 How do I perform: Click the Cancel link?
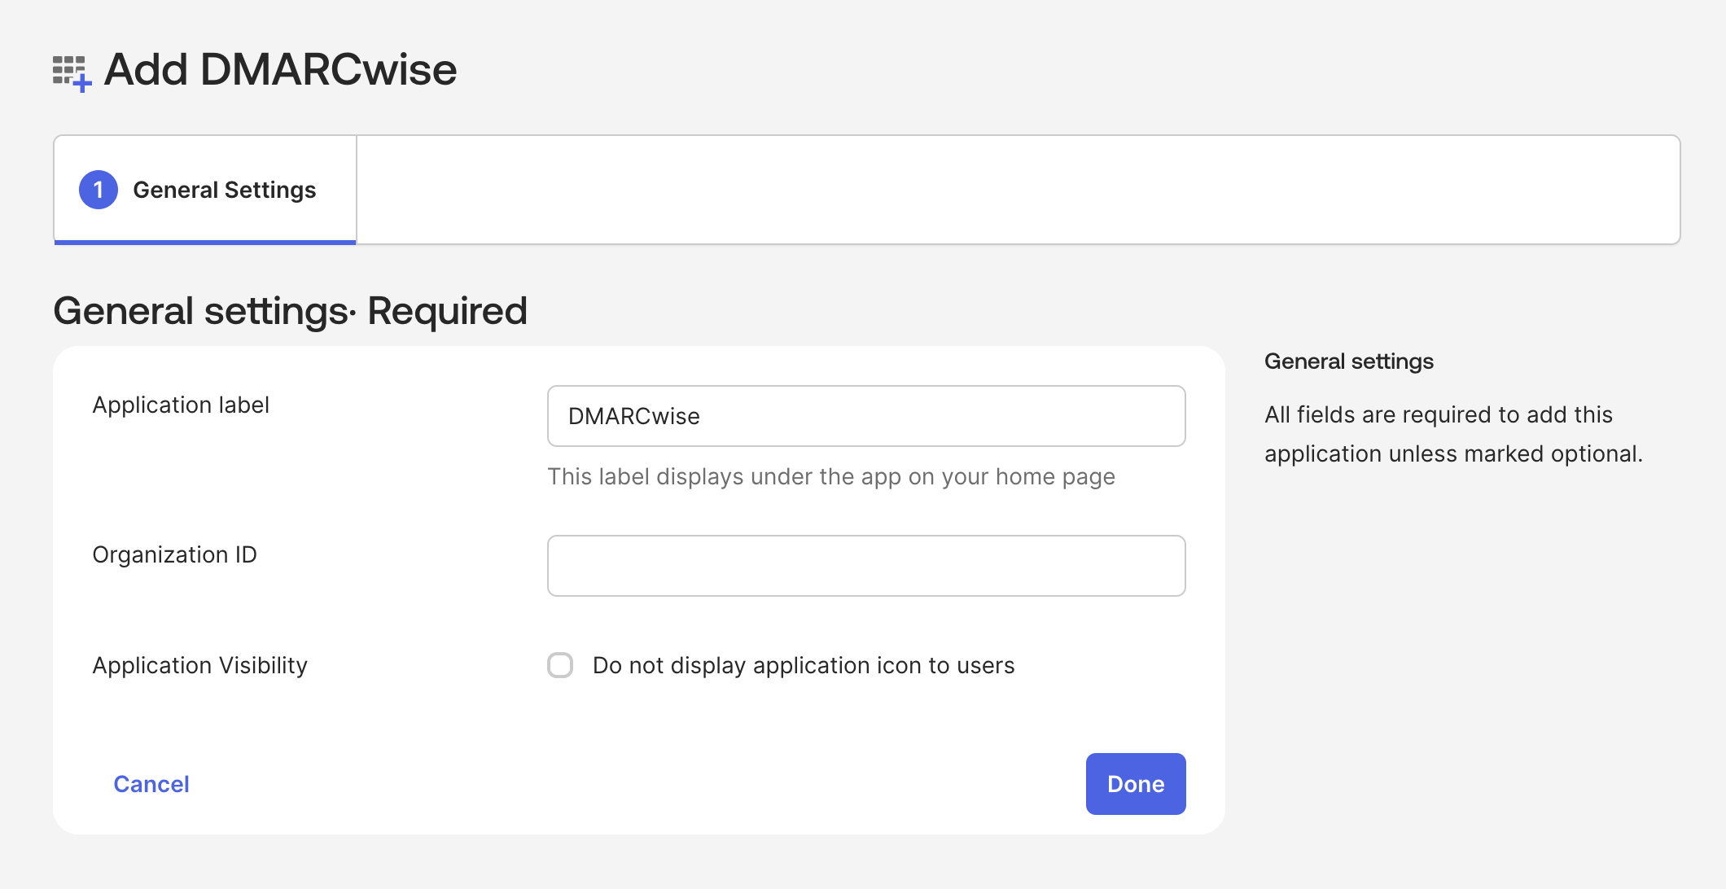pyautogui.click(x=151, y=783)
